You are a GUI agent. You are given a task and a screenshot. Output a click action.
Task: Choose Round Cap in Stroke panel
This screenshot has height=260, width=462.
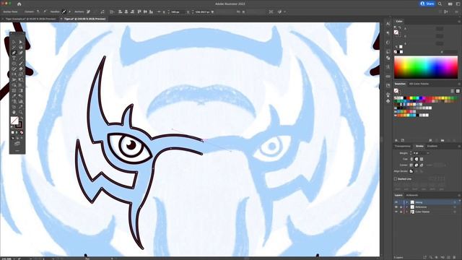coord(417,159)
